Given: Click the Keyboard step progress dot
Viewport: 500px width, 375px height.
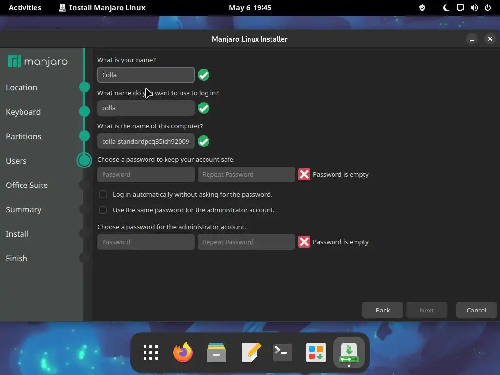Looking at the screenshot, I should click(x=84, y=112).
